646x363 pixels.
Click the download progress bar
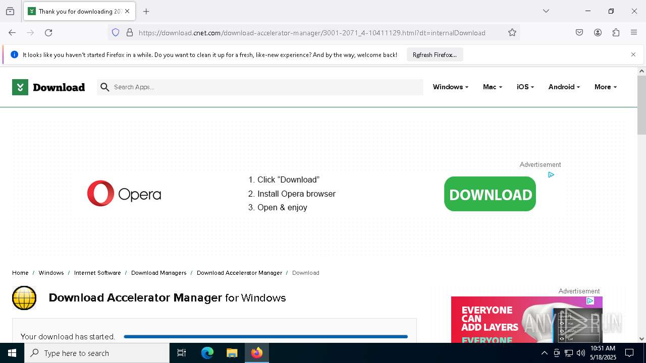click(265, 337)
